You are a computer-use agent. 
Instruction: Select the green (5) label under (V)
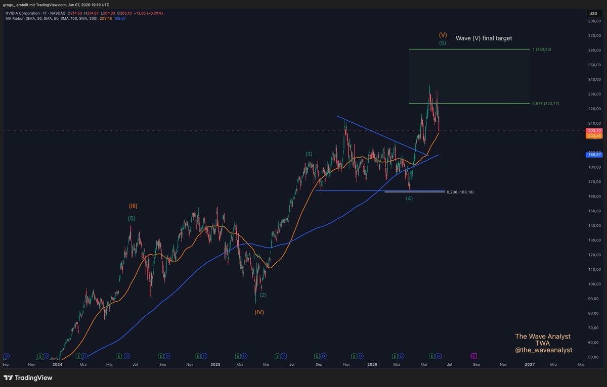click(443, 43)
